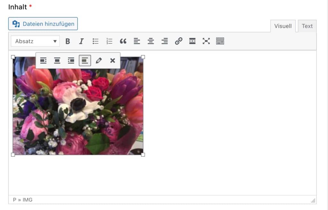Click the IMG element in the path bar

[x=28, y=200]
